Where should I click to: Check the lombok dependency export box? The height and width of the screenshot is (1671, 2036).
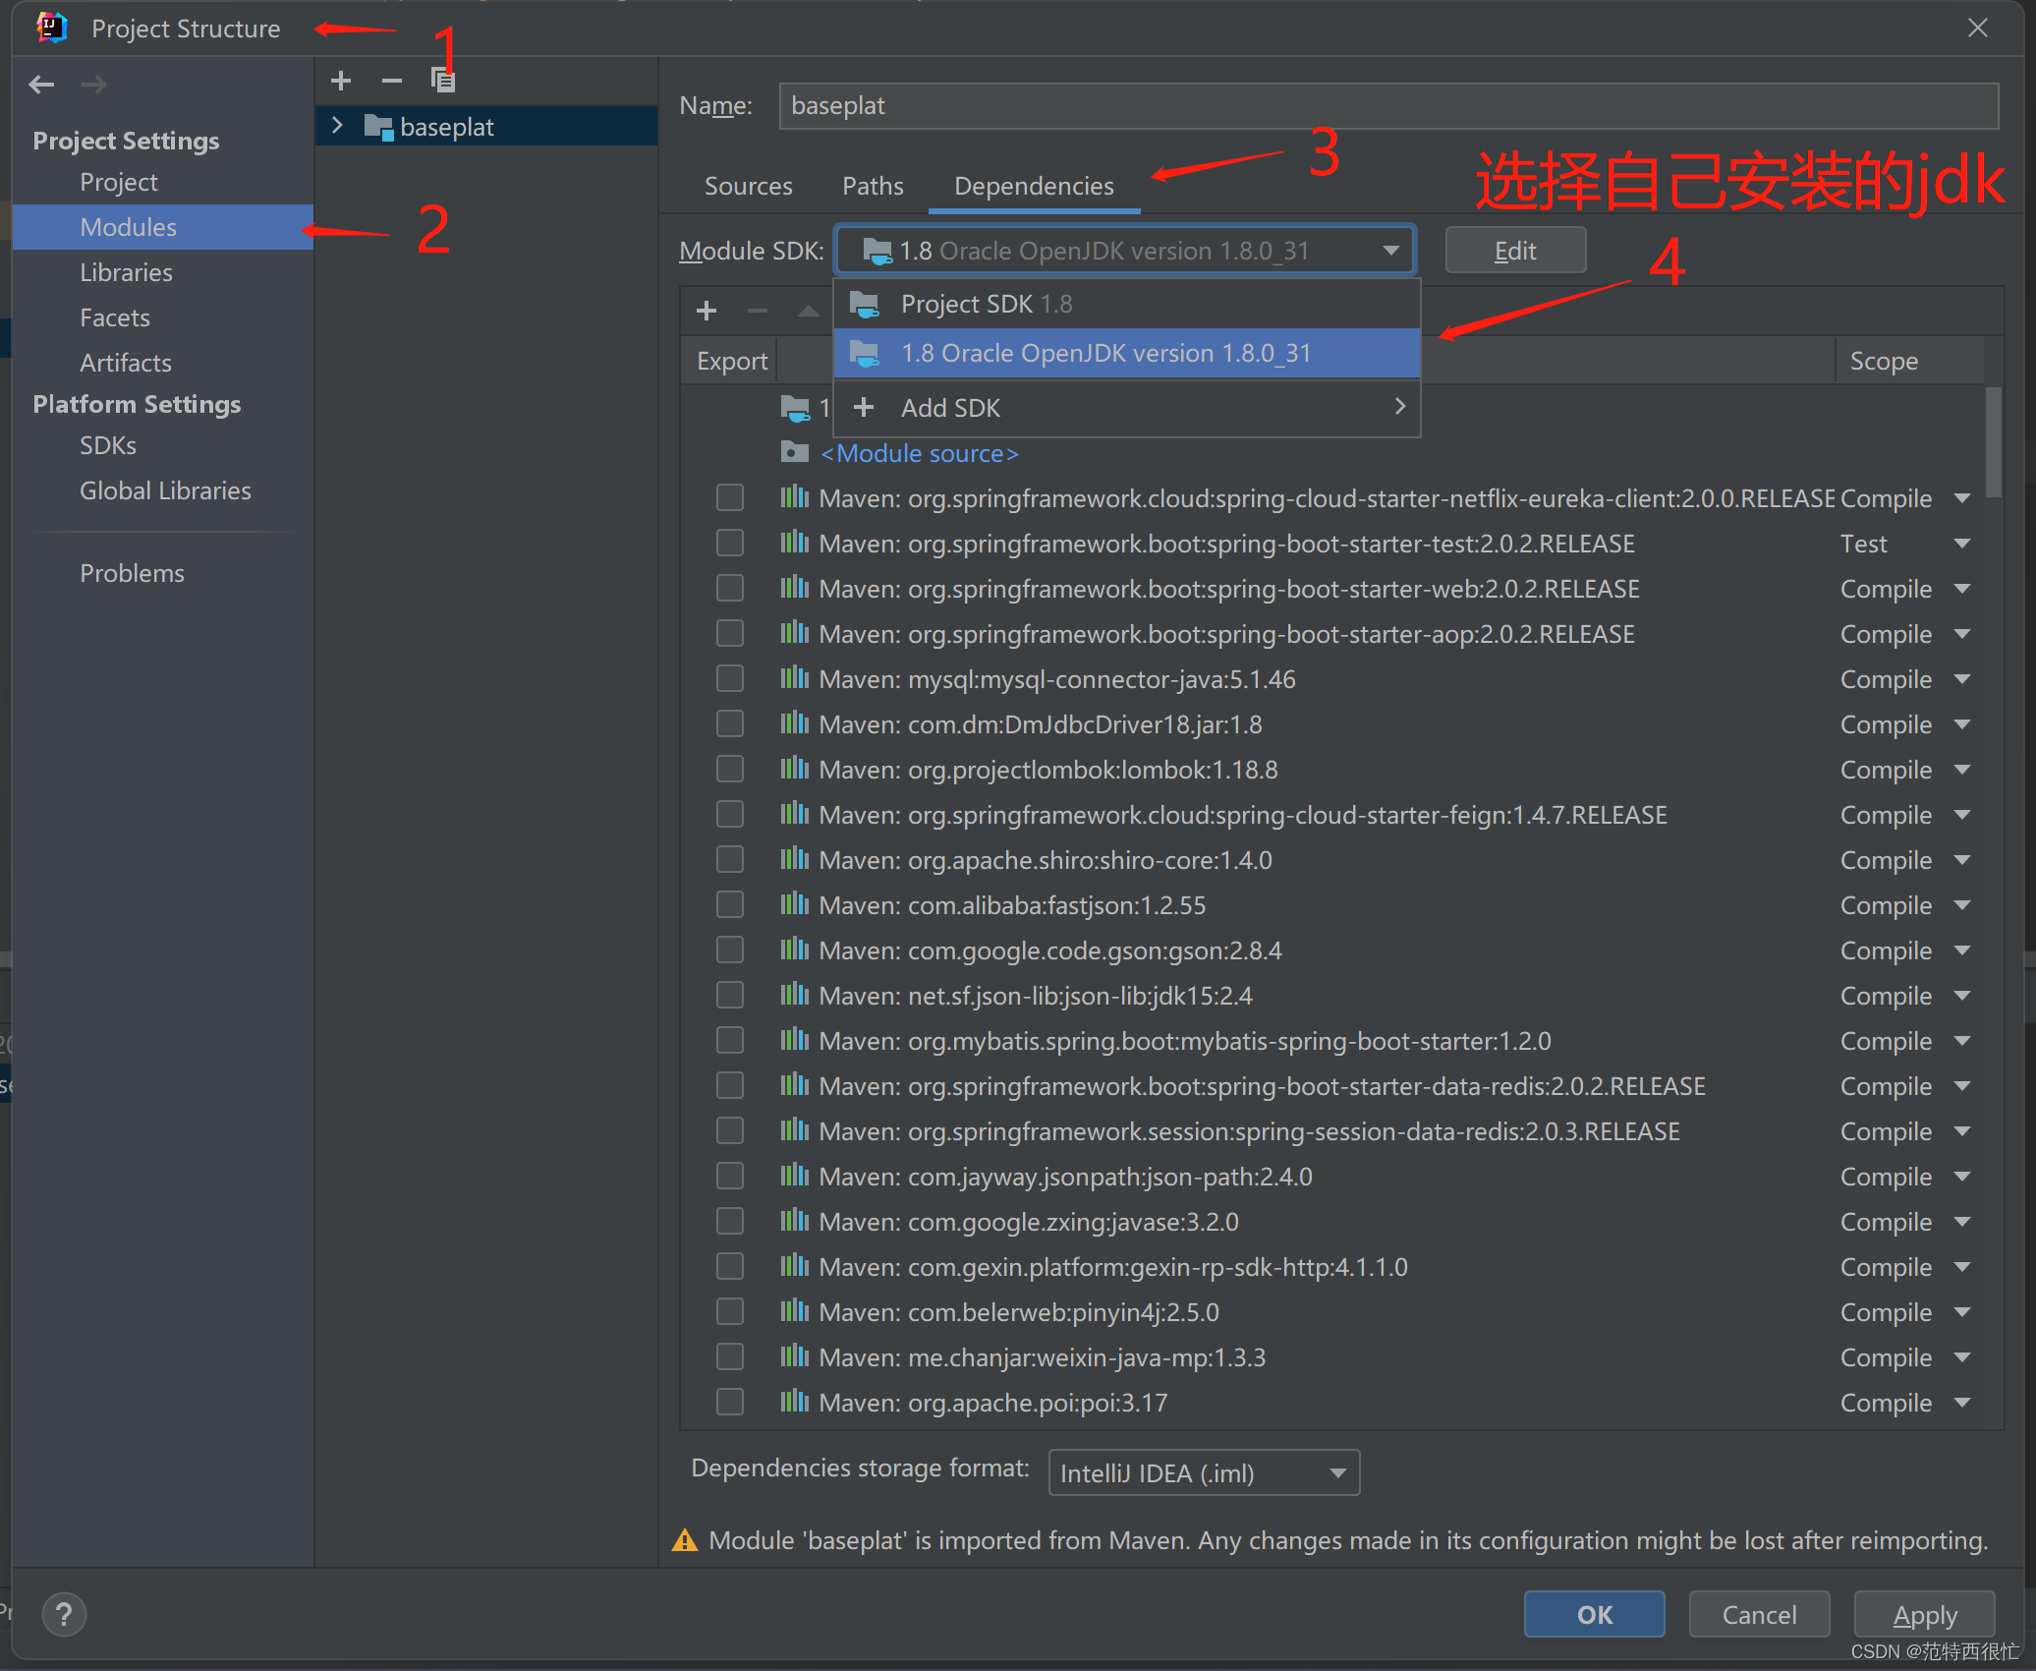click(730, 769)
